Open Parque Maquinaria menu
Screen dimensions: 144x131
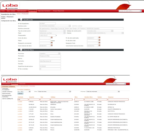[58, 11]
